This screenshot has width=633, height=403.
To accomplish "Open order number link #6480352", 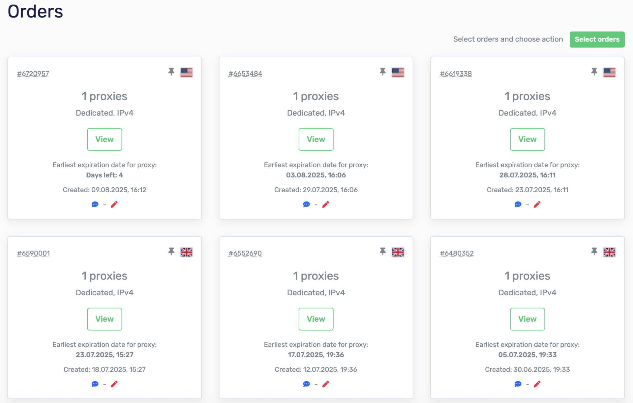I will coord(457,254).
